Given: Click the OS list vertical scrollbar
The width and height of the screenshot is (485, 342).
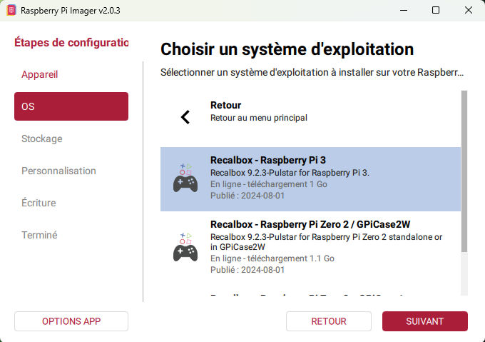Looking at the screenshot, I should (464, 171).
